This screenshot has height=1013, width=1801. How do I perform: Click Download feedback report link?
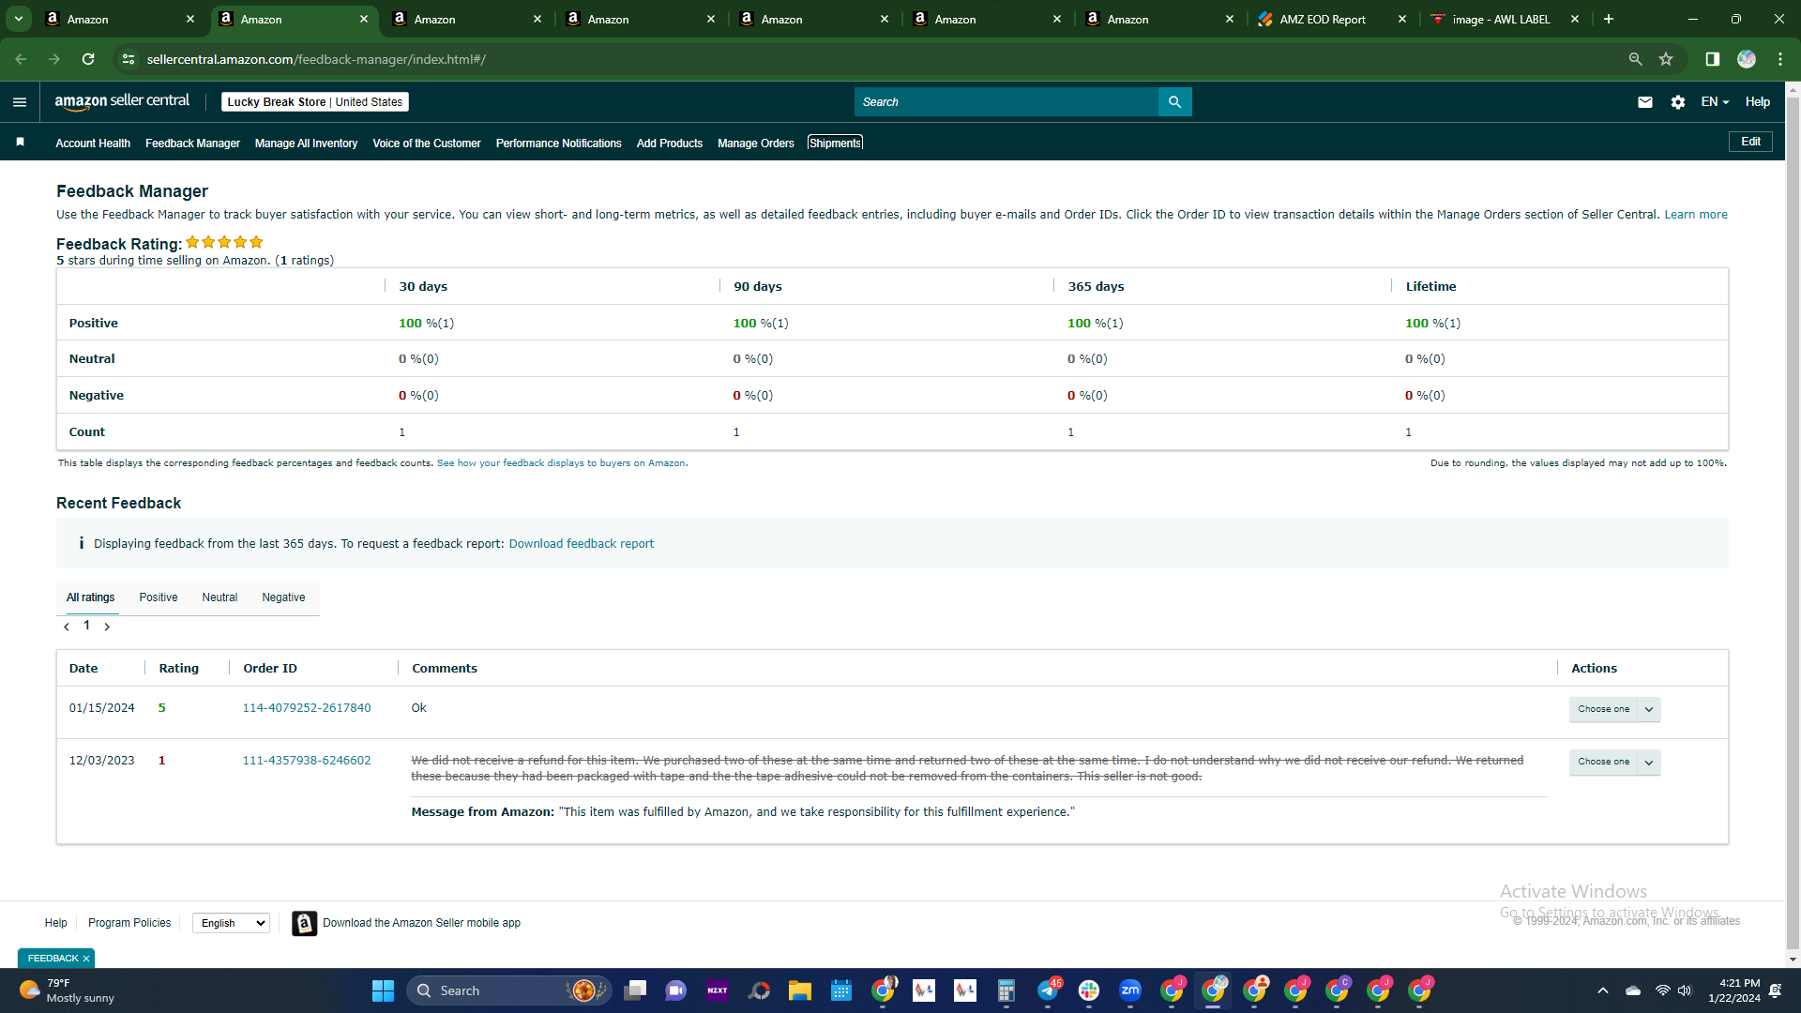(582, 544)
